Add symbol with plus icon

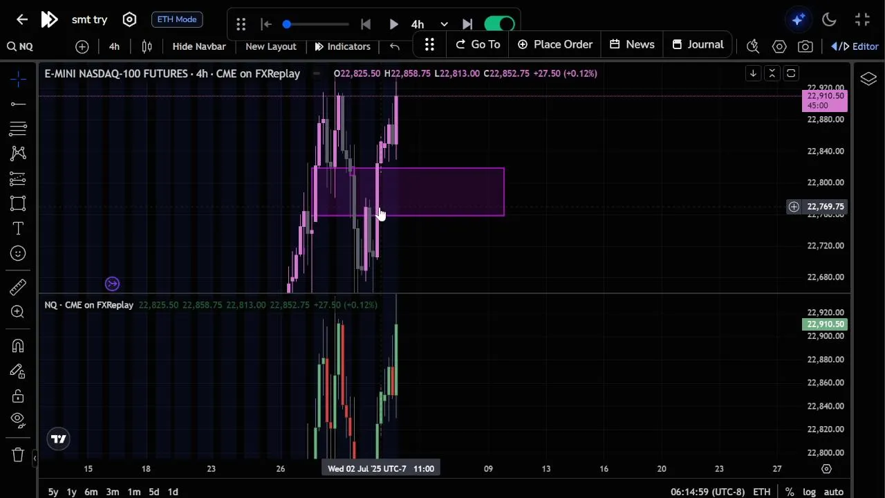[82, 46]
